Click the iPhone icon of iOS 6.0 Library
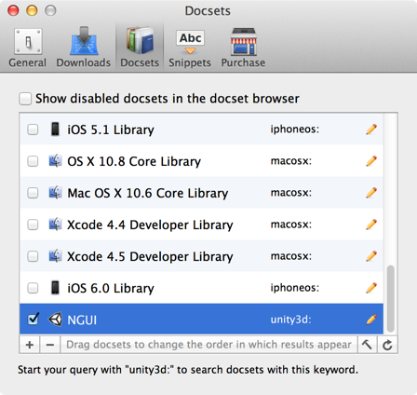Image resolution: width=417 pixels, height=395 pixels. click(x=55, y=288)
